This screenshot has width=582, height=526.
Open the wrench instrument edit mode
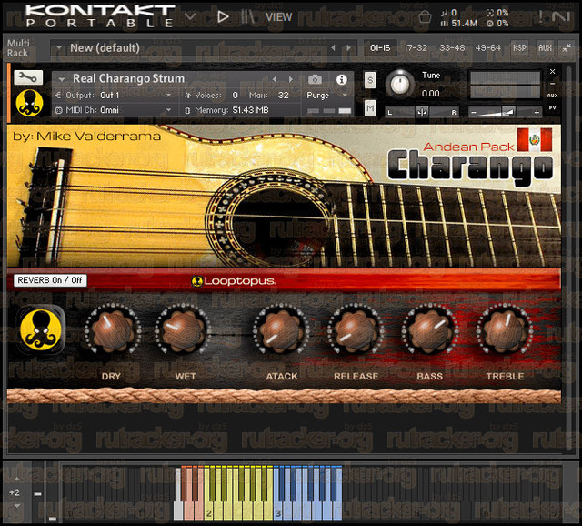point(28,77)
